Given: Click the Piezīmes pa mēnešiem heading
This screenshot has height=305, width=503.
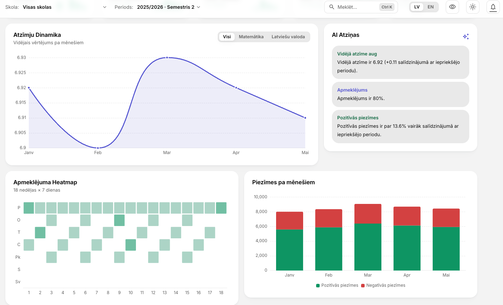Looking at the screenshot, I should [283, 182].
